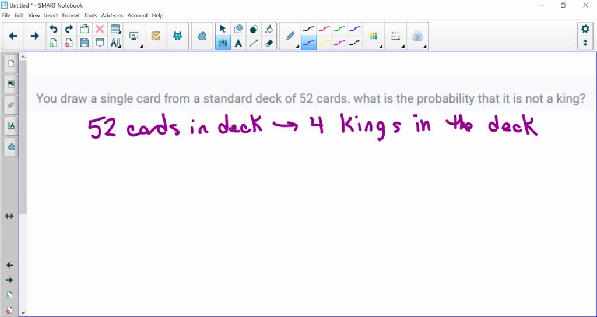This screenshot has height=317, width=597.
Task: Select the black dashed pen style
Action: pyautogui.click(x=354, y=43)
